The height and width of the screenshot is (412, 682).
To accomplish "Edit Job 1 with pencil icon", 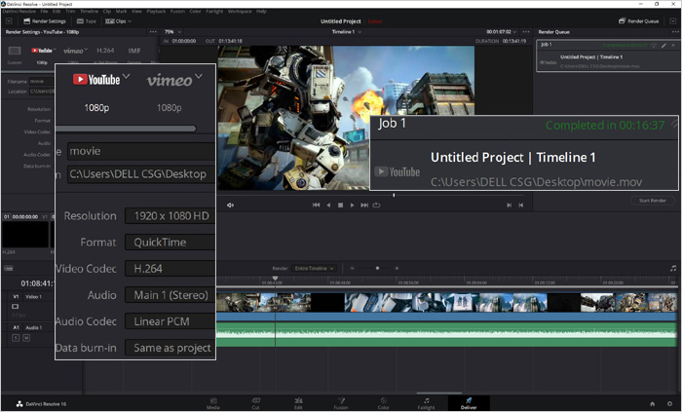I will 663,45.
